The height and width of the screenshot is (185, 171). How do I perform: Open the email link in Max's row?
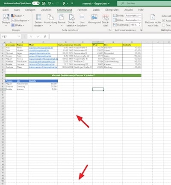coord(41,48)
